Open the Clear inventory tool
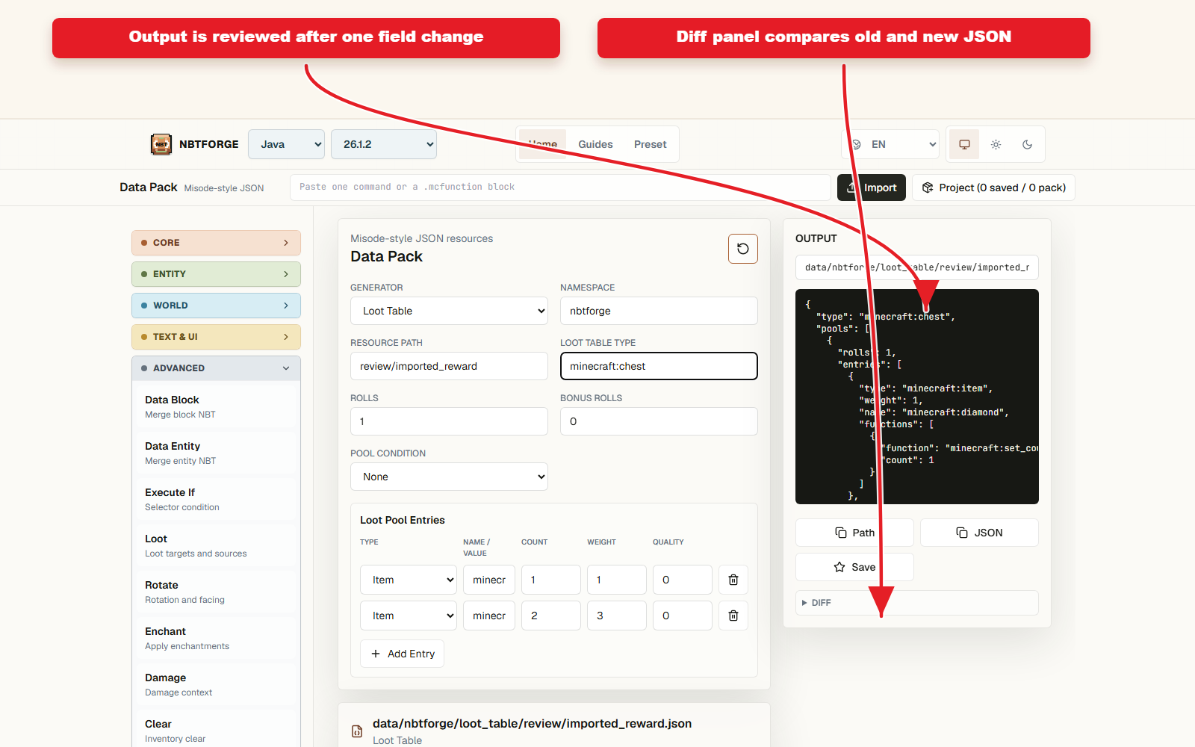The image size is (1195, 747). pos(216,731)
